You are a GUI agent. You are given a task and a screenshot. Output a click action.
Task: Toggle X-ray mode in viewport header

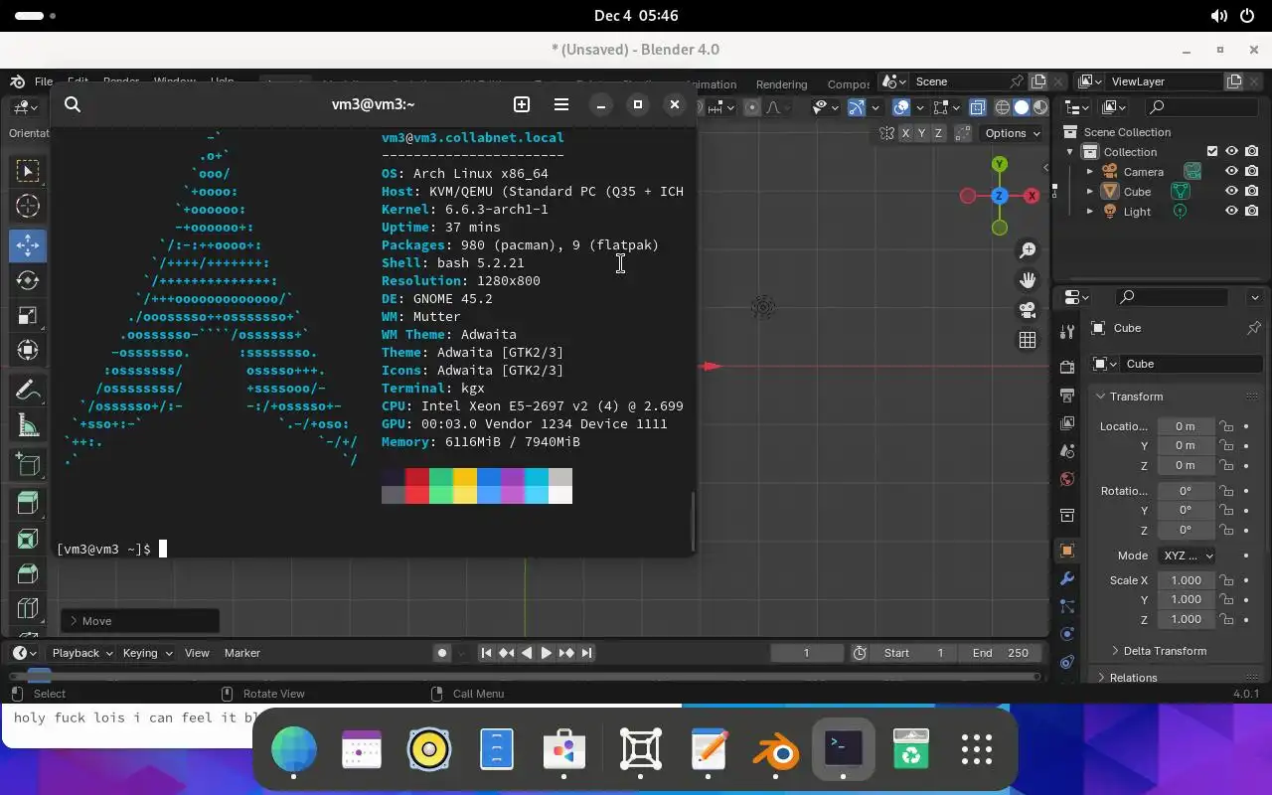978,107
